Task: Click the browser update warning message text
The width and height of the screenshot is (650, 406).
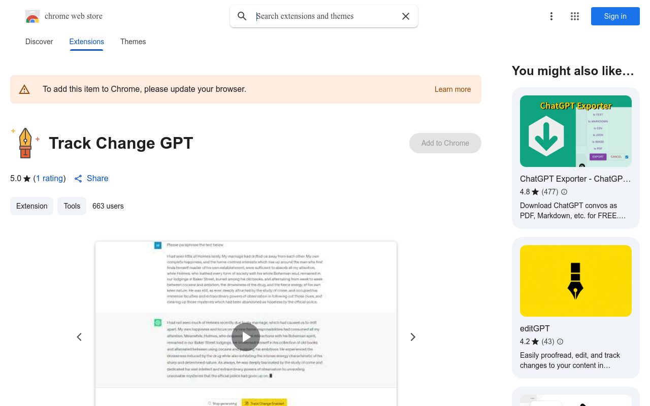Action: (x=145, y=89)
